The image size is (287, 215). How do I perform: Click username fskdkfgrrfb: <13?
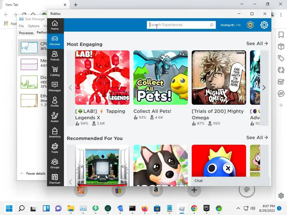click(230, 25)
